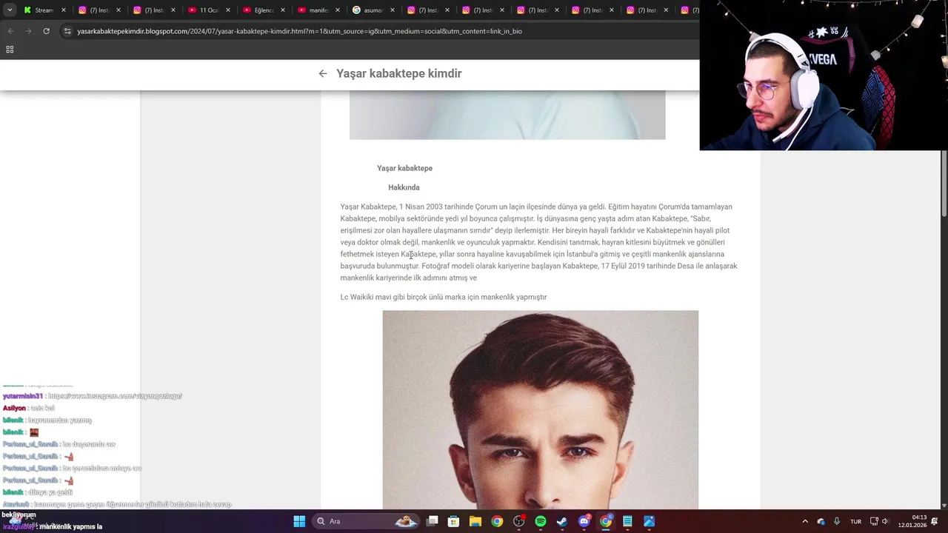Click the volume speaker tray icon

point(885,521)
